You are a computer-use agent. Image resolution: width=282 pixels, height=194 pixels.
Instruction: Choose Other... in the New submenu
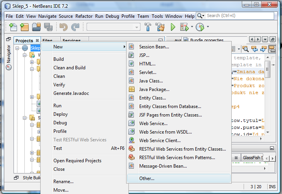pos(179,179)
